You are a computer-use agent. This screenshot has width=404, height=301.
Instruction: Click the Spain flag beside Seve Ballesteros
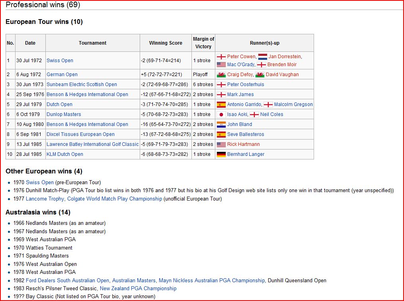[221, 134]
